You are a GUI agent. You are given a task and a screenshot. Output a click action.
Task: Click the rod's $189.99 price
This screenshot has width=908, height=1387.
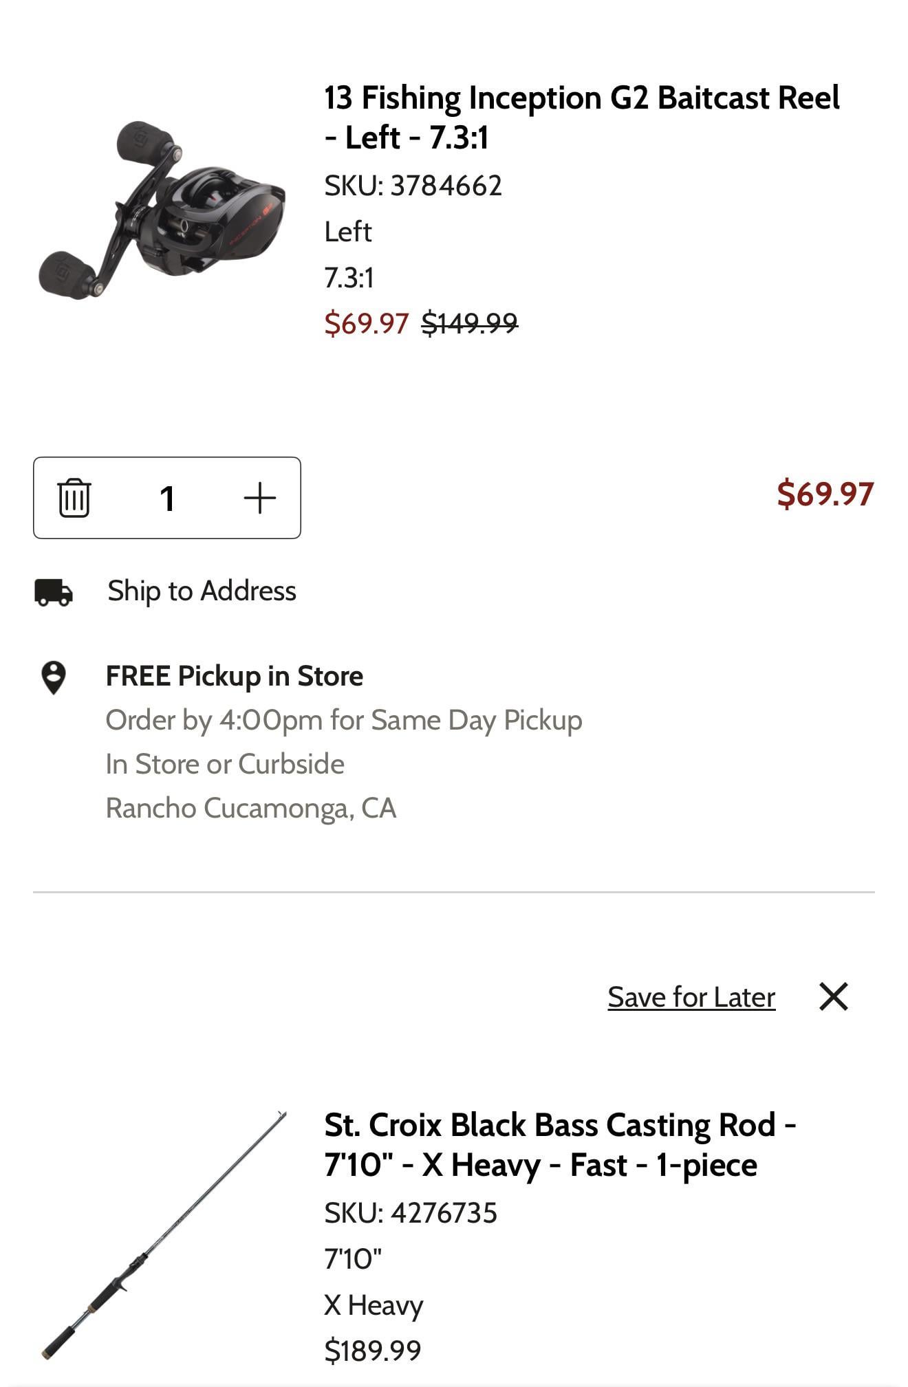372,1351
